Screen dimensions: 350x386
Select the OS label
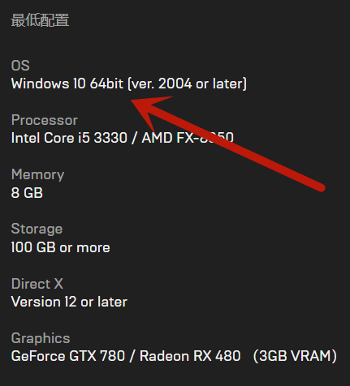(x=20, y=66)
